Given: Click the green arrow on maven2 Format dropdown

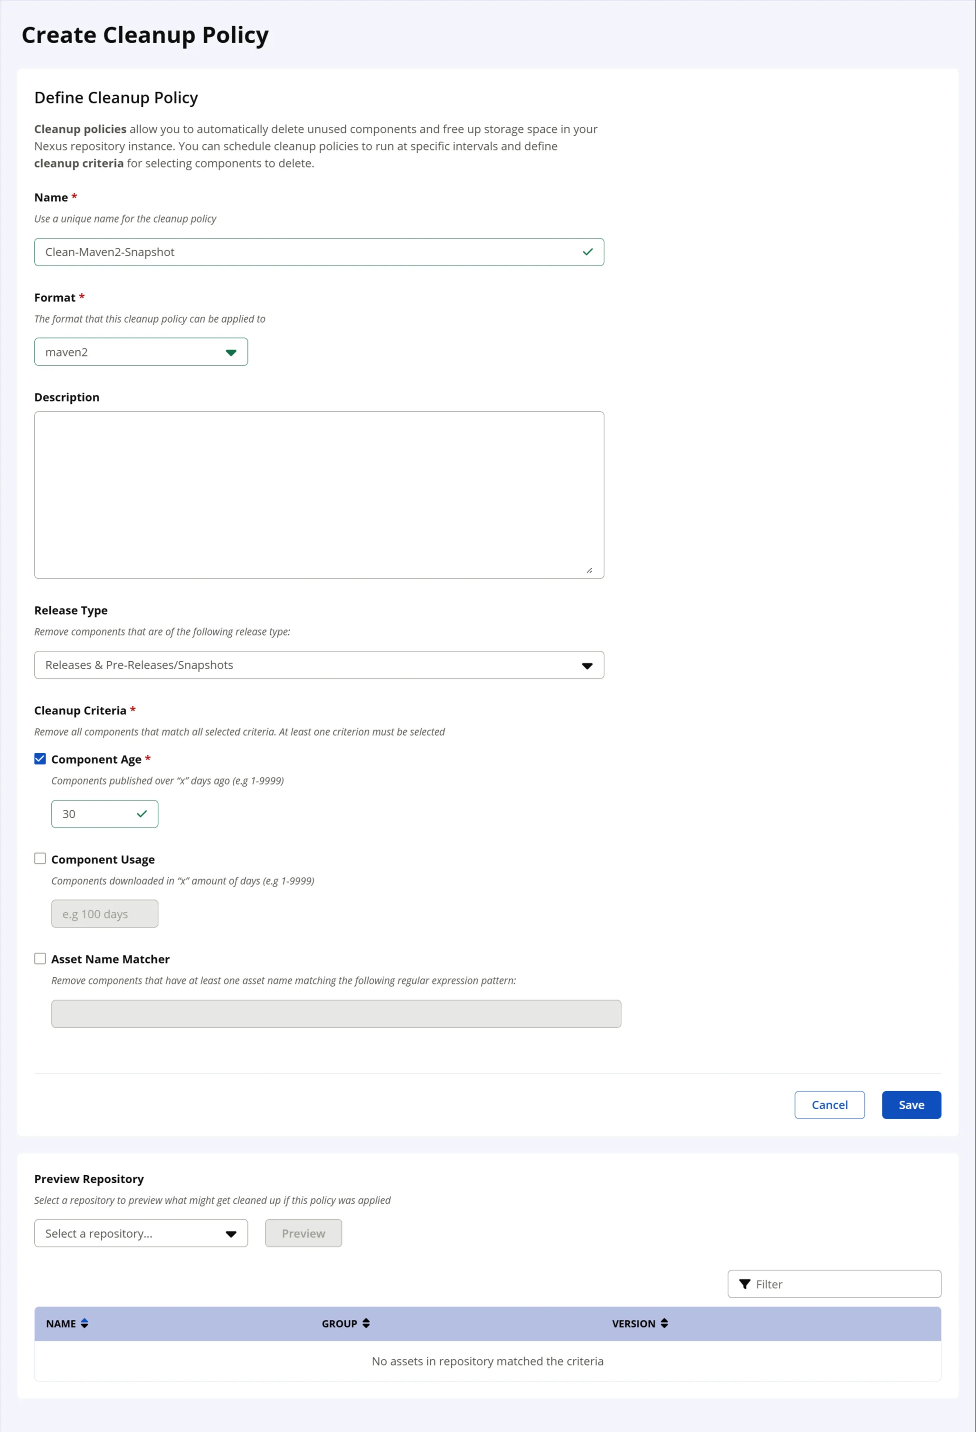Looking at the screenshot, I should (x=231, y=353).
